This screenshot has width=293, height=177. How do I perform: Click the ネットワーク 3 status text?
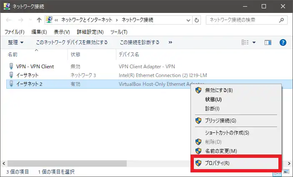83,75
